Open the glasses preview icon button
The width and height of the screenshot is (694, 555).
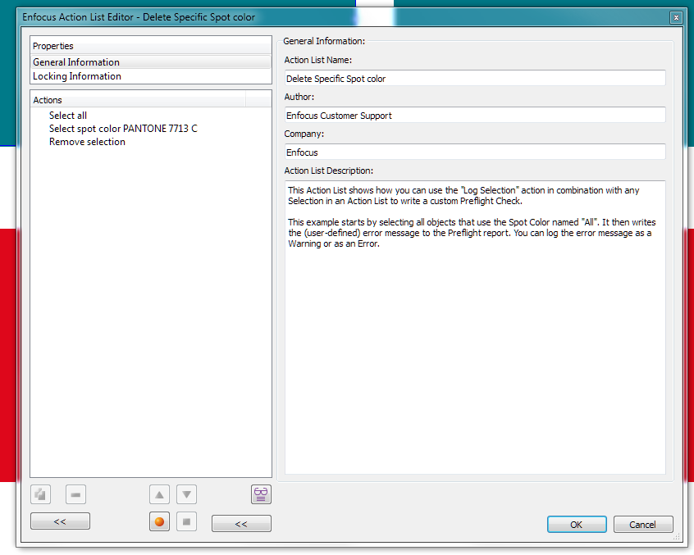tap(261, 494)
